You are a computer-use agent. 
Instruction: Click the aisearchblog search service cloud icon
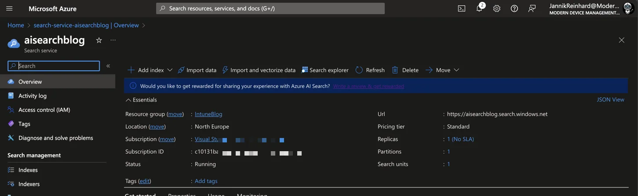14,43
